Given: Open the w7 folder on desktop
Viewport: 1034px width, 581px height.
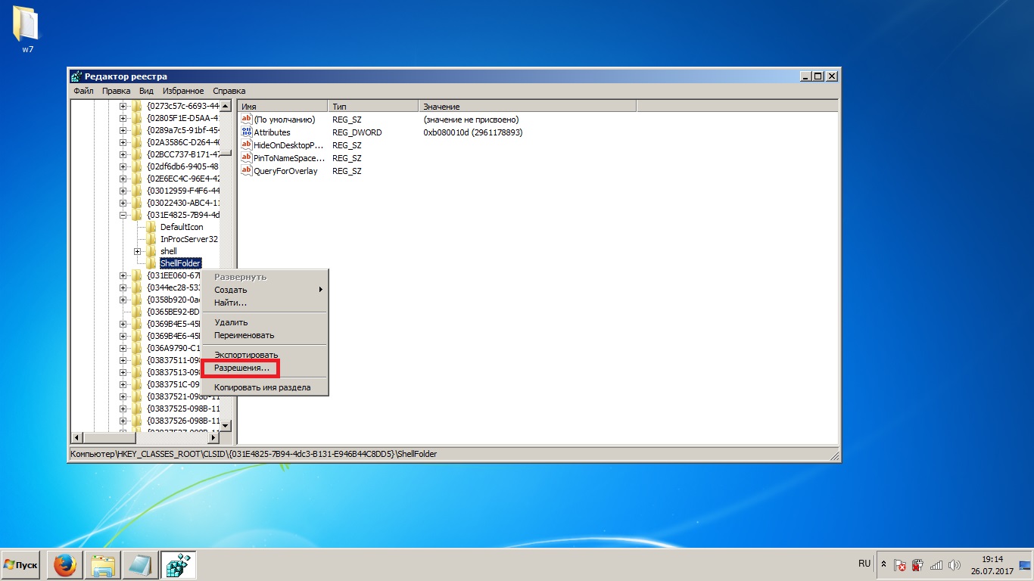Looking at the screenshot, I should click(x=27, y=29).
